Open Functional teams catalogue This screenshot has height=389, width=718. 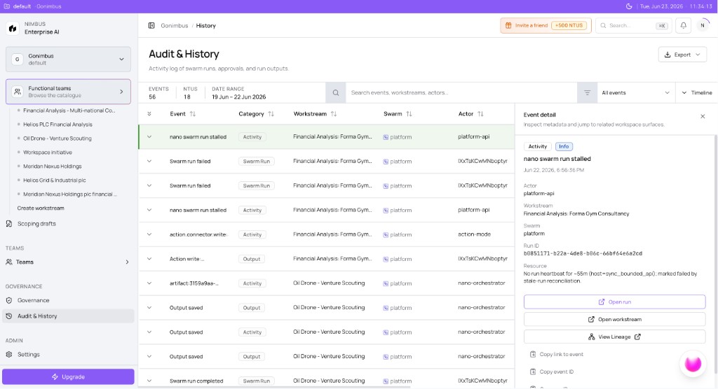click(68, 92)
